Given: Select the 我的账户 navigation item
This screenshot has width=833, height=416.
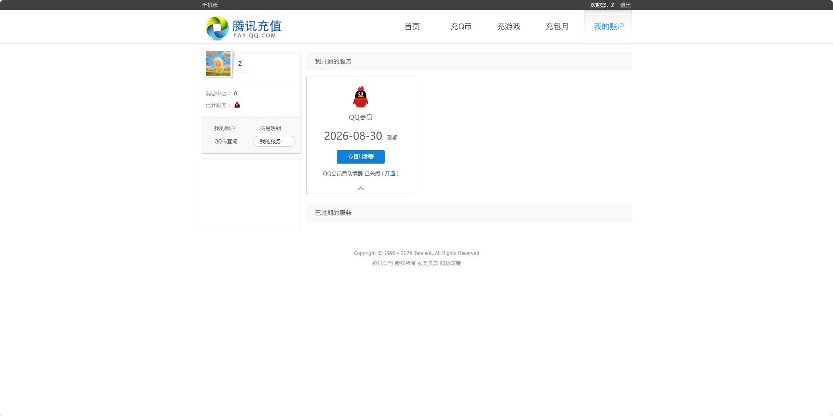Looking at the screenshot, I should (608, 27).
